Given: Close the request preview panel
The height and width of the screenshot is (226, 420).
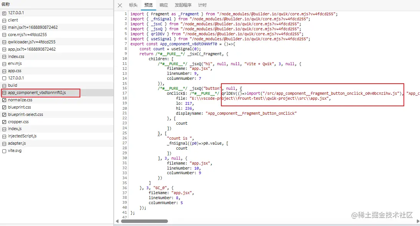Looking at the screenshot, I should point(120,5).
